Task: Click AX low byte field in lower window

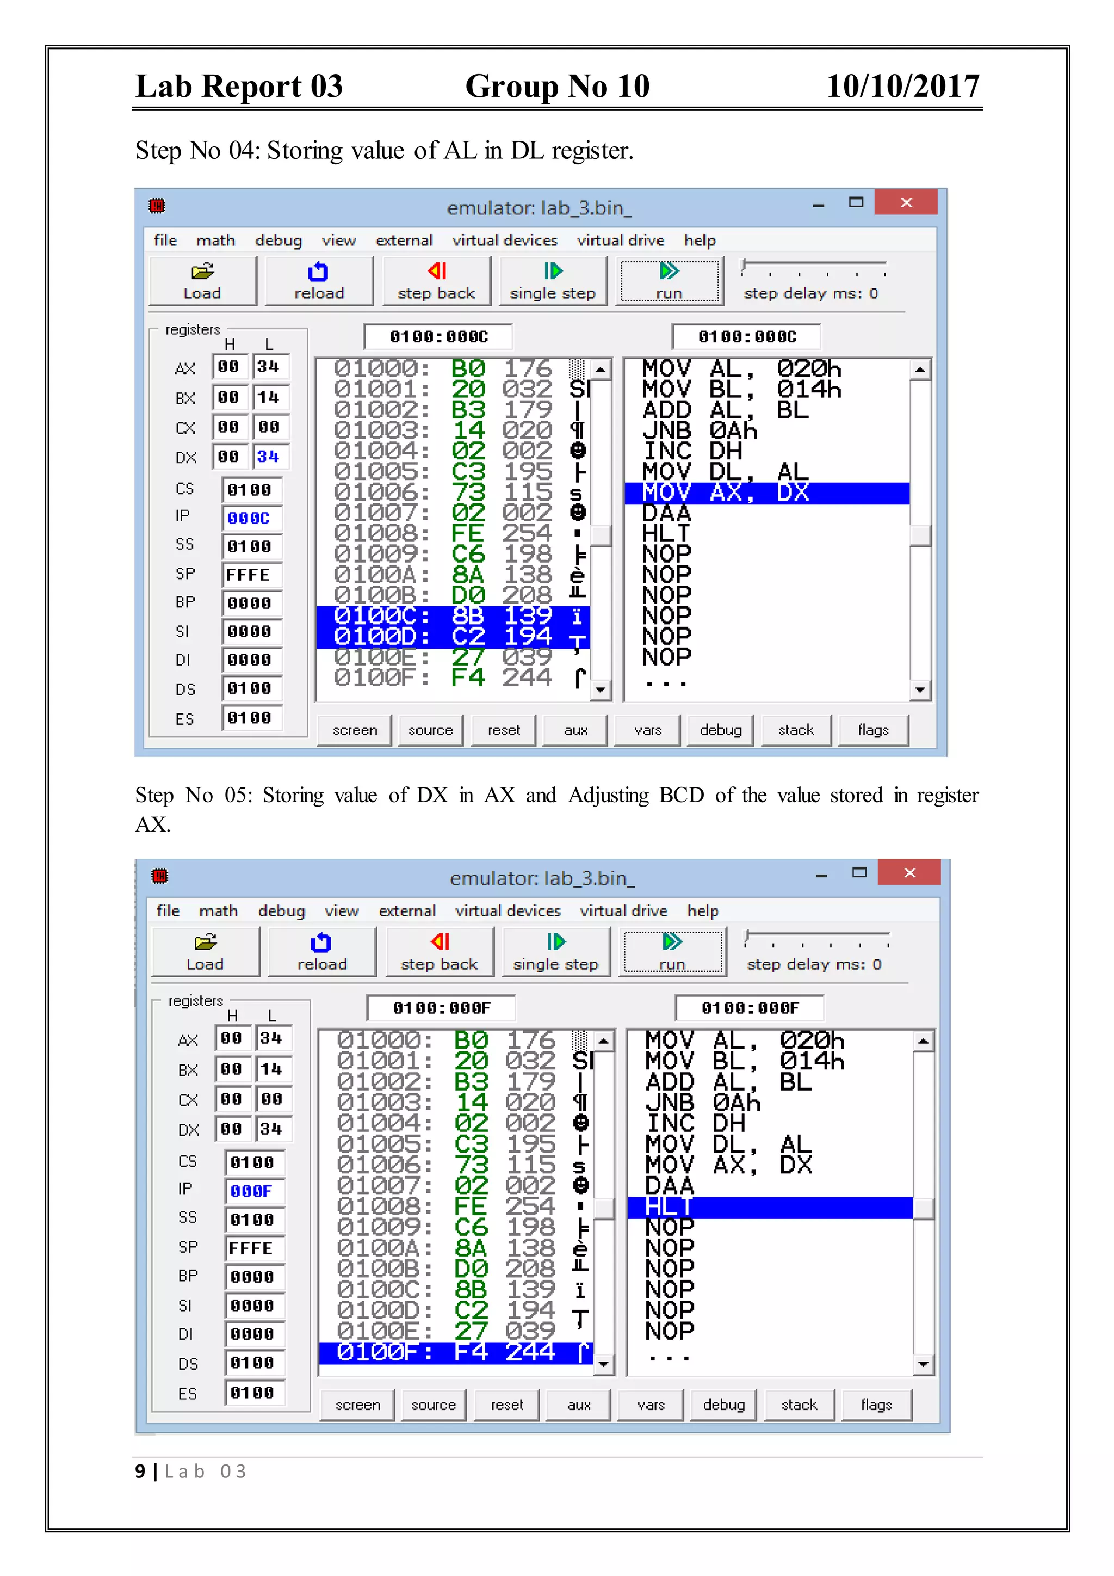Action: tap(274, 1038)
